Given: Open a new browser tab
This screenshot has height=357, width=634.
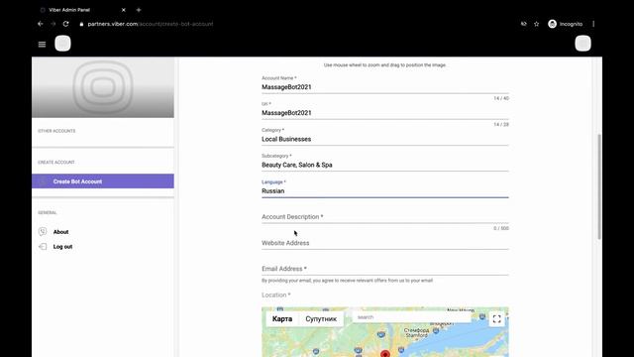Looking at the screenshot, I should click(x=139, y=10).
